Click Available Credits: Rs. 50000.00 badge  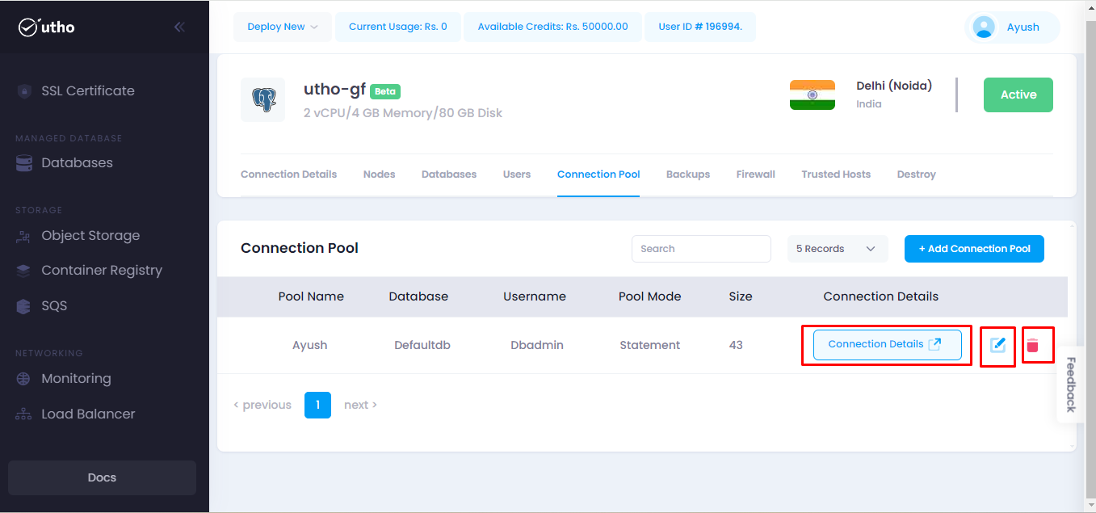pos(552,27)
